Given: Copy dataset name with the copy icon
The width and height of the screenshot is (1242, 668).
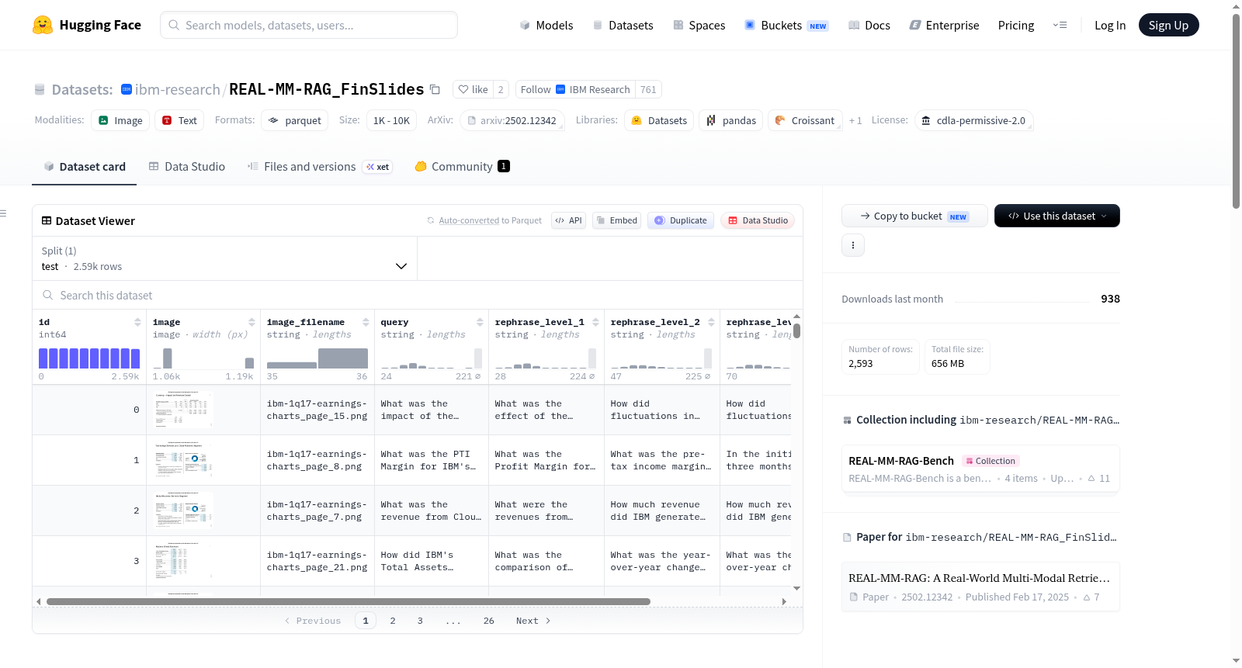Looking at the screenshot, I should tap(435, 90).
